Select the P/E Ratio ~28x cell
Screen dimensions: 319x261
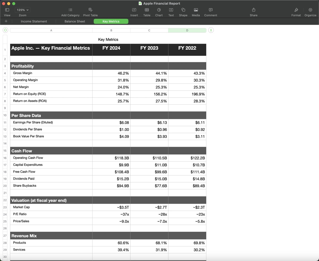click(149, 214)
